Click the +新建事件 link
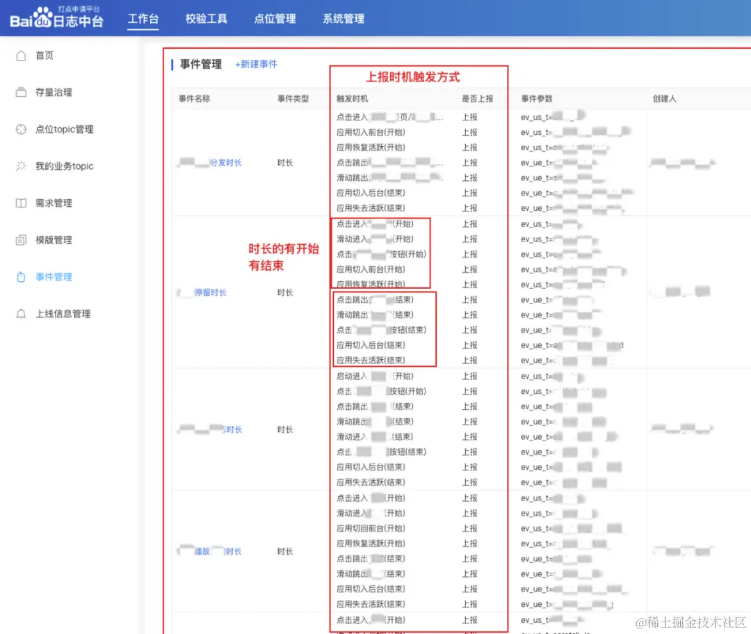 (x=256, y=64)
